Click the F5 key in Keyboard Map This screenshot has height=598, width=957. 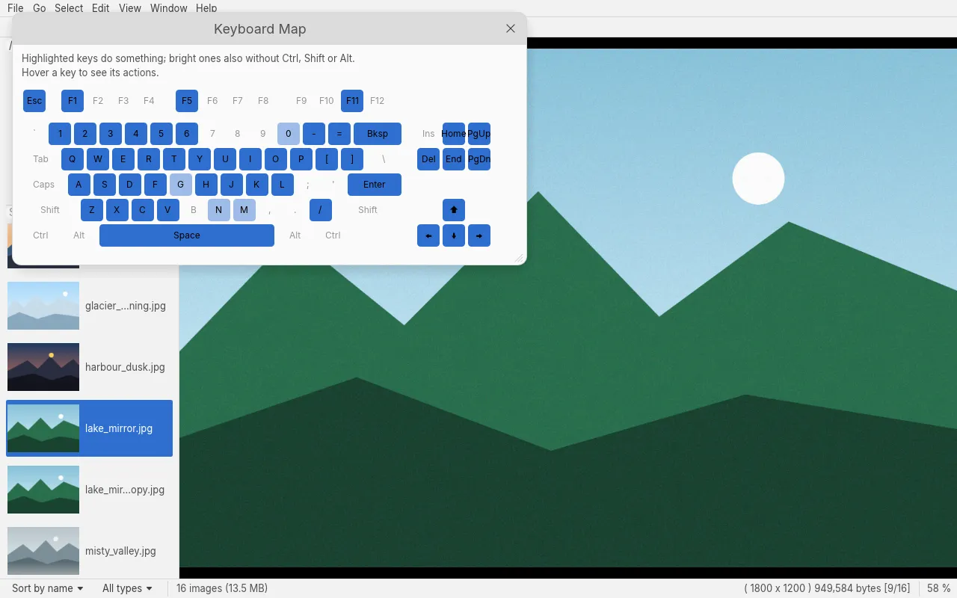[x=187, y=101]
